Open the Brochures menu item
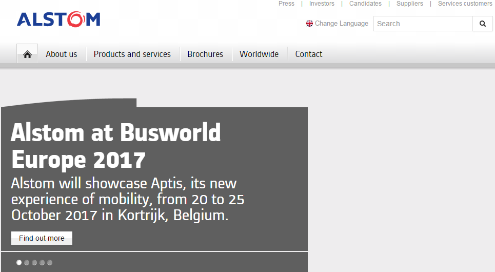 tap(205, 54)
